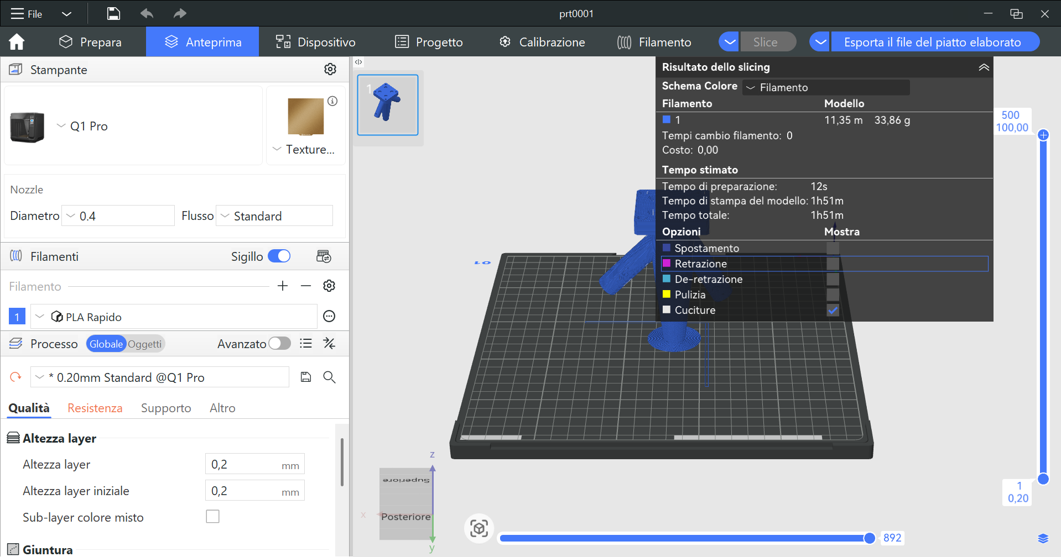Image resolution: width=1061 pixels, height=557 pixels.
Task: Open filament settings gear icon
Action: coord(329,286)
